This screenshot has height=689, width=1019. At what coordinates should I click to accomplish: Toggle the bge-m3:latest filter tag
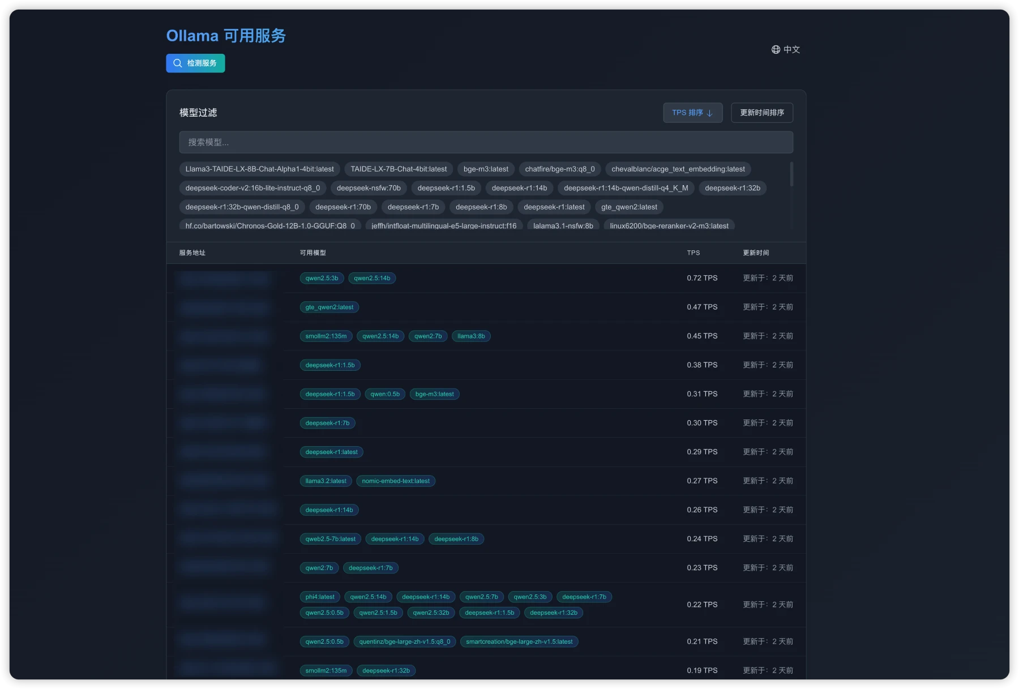485,169
